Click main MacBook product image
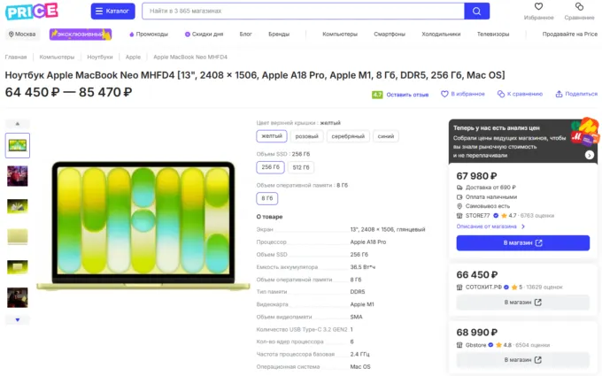The width and height of the screenshot is (602, 376). click(x=143, y=226)
